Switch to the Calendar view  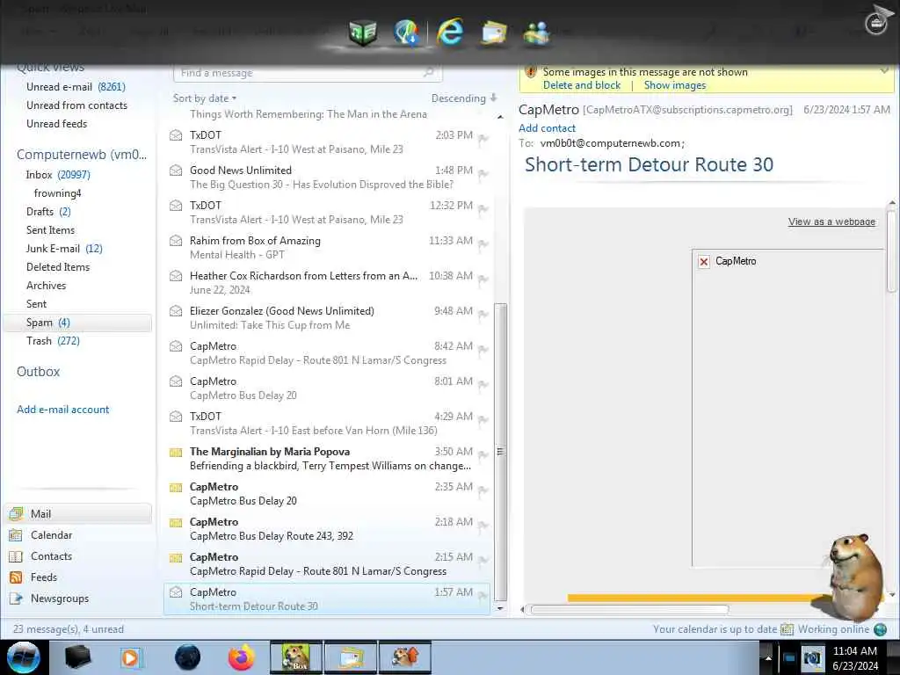(x=78, y=535)
